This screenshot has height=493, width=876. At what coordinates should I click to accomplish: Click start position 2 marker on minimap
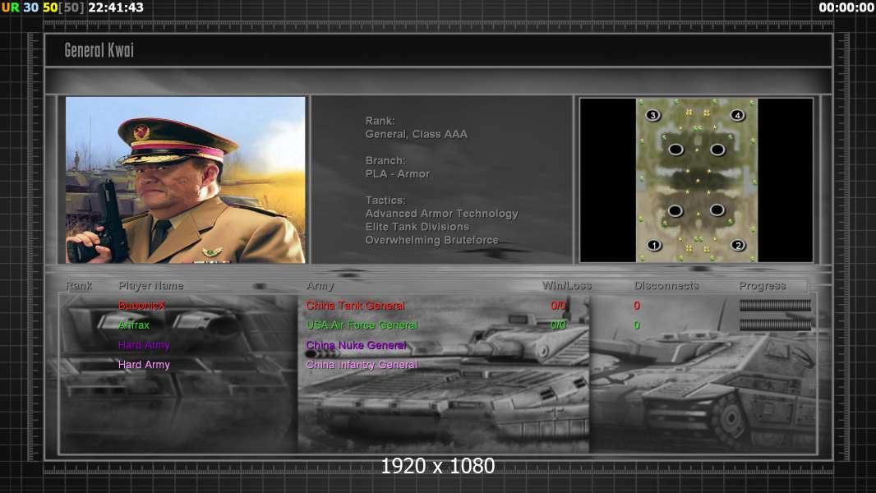pos(738,245)
